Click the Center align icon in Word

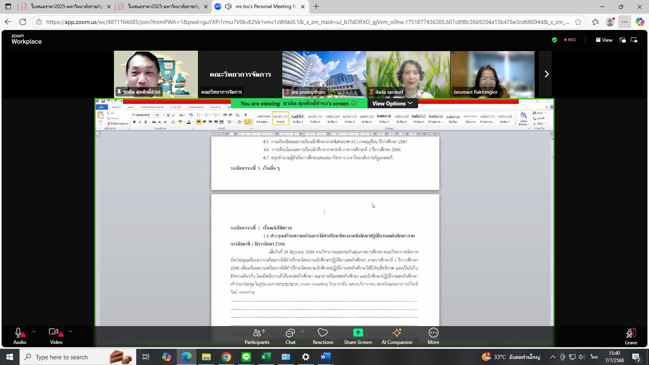204,122
